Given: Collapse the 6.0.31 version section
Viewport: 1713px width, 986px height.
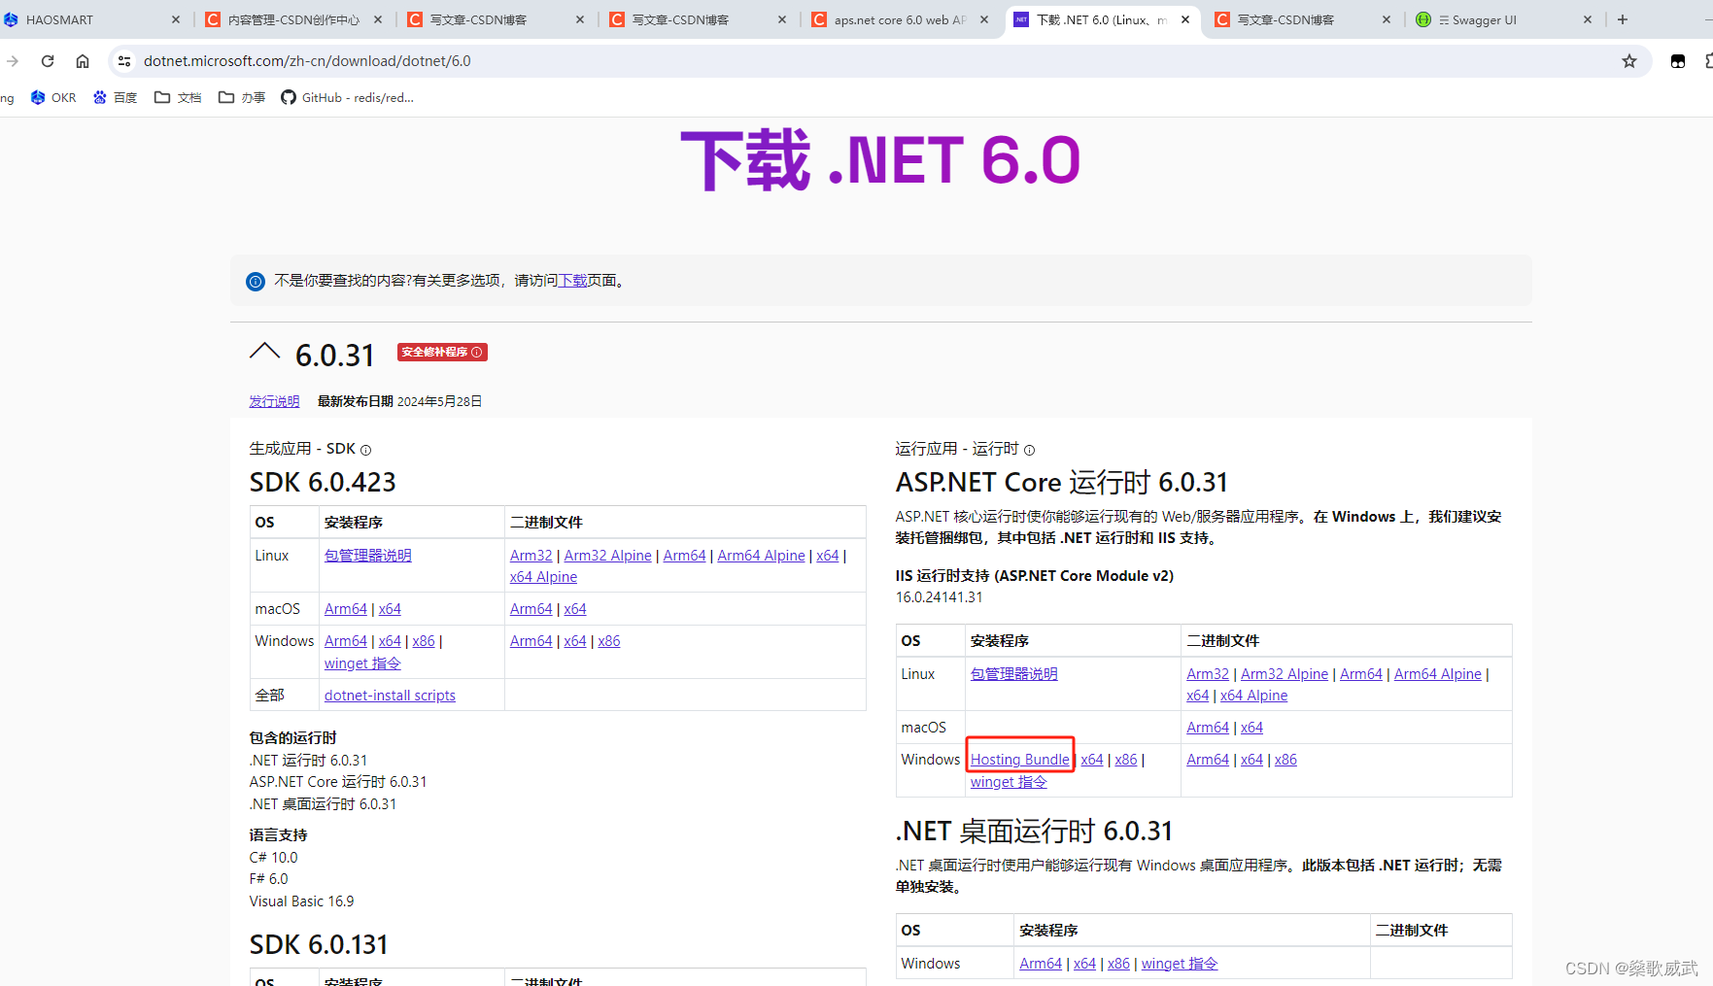Looking at the screenshot, I should pos(264,352).
